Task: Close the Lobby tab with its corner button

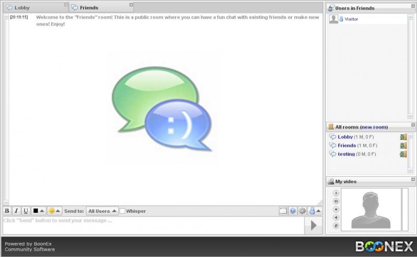Action: coord(66,5)
